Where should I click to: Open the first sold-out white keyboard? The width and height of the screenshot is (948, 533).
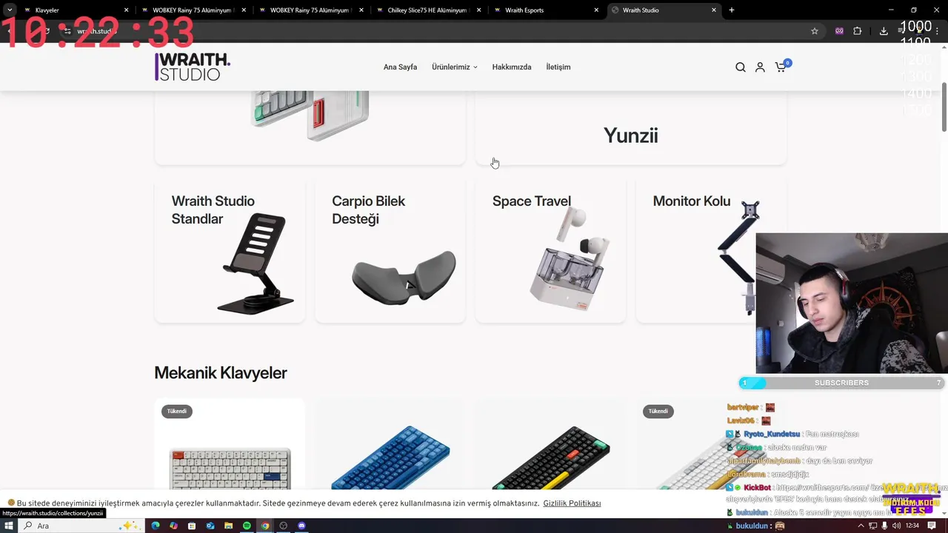(230, 468)
